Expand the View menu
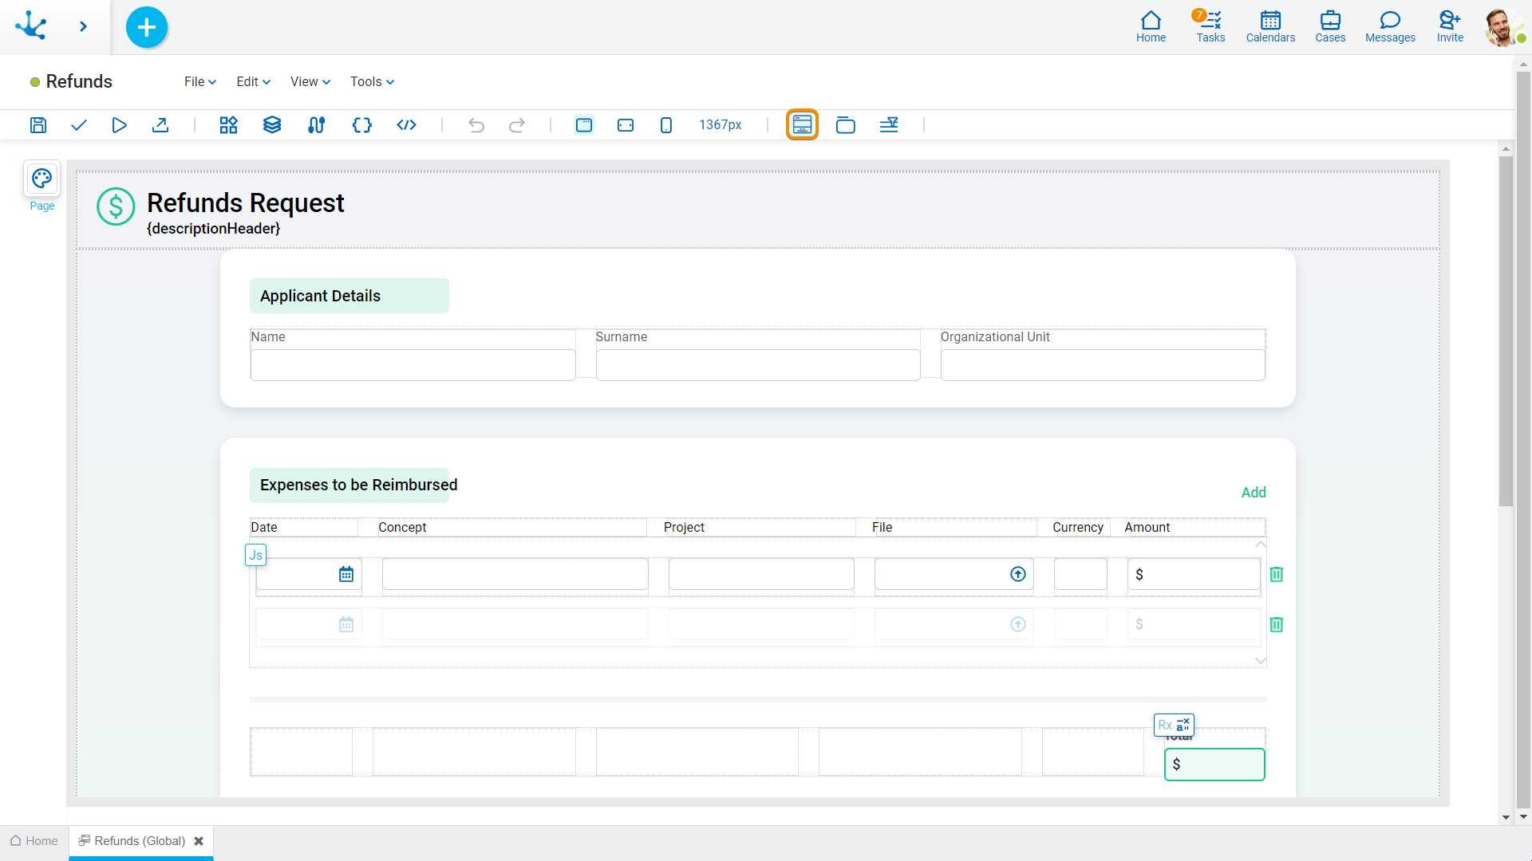Screen dimensions: 1532x861 pos(310,81)
